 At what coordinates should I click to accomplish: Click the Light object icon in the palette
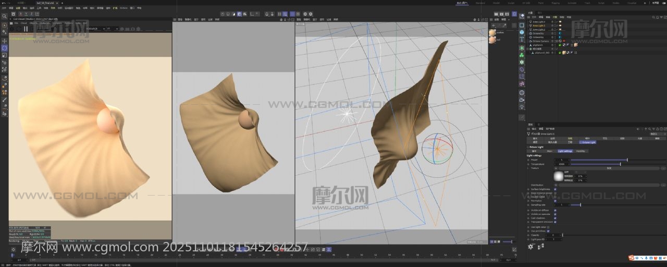[x=522, y=106]
